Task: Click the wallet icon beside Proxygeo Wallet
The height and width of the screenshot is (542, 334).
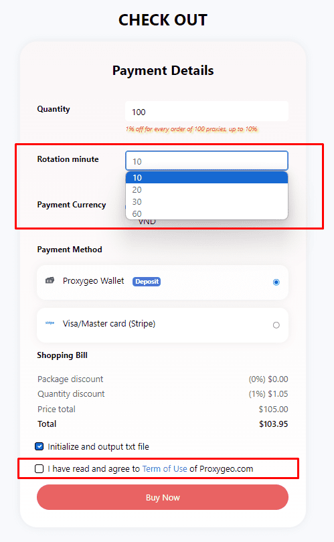Action: tap(50, 280)
